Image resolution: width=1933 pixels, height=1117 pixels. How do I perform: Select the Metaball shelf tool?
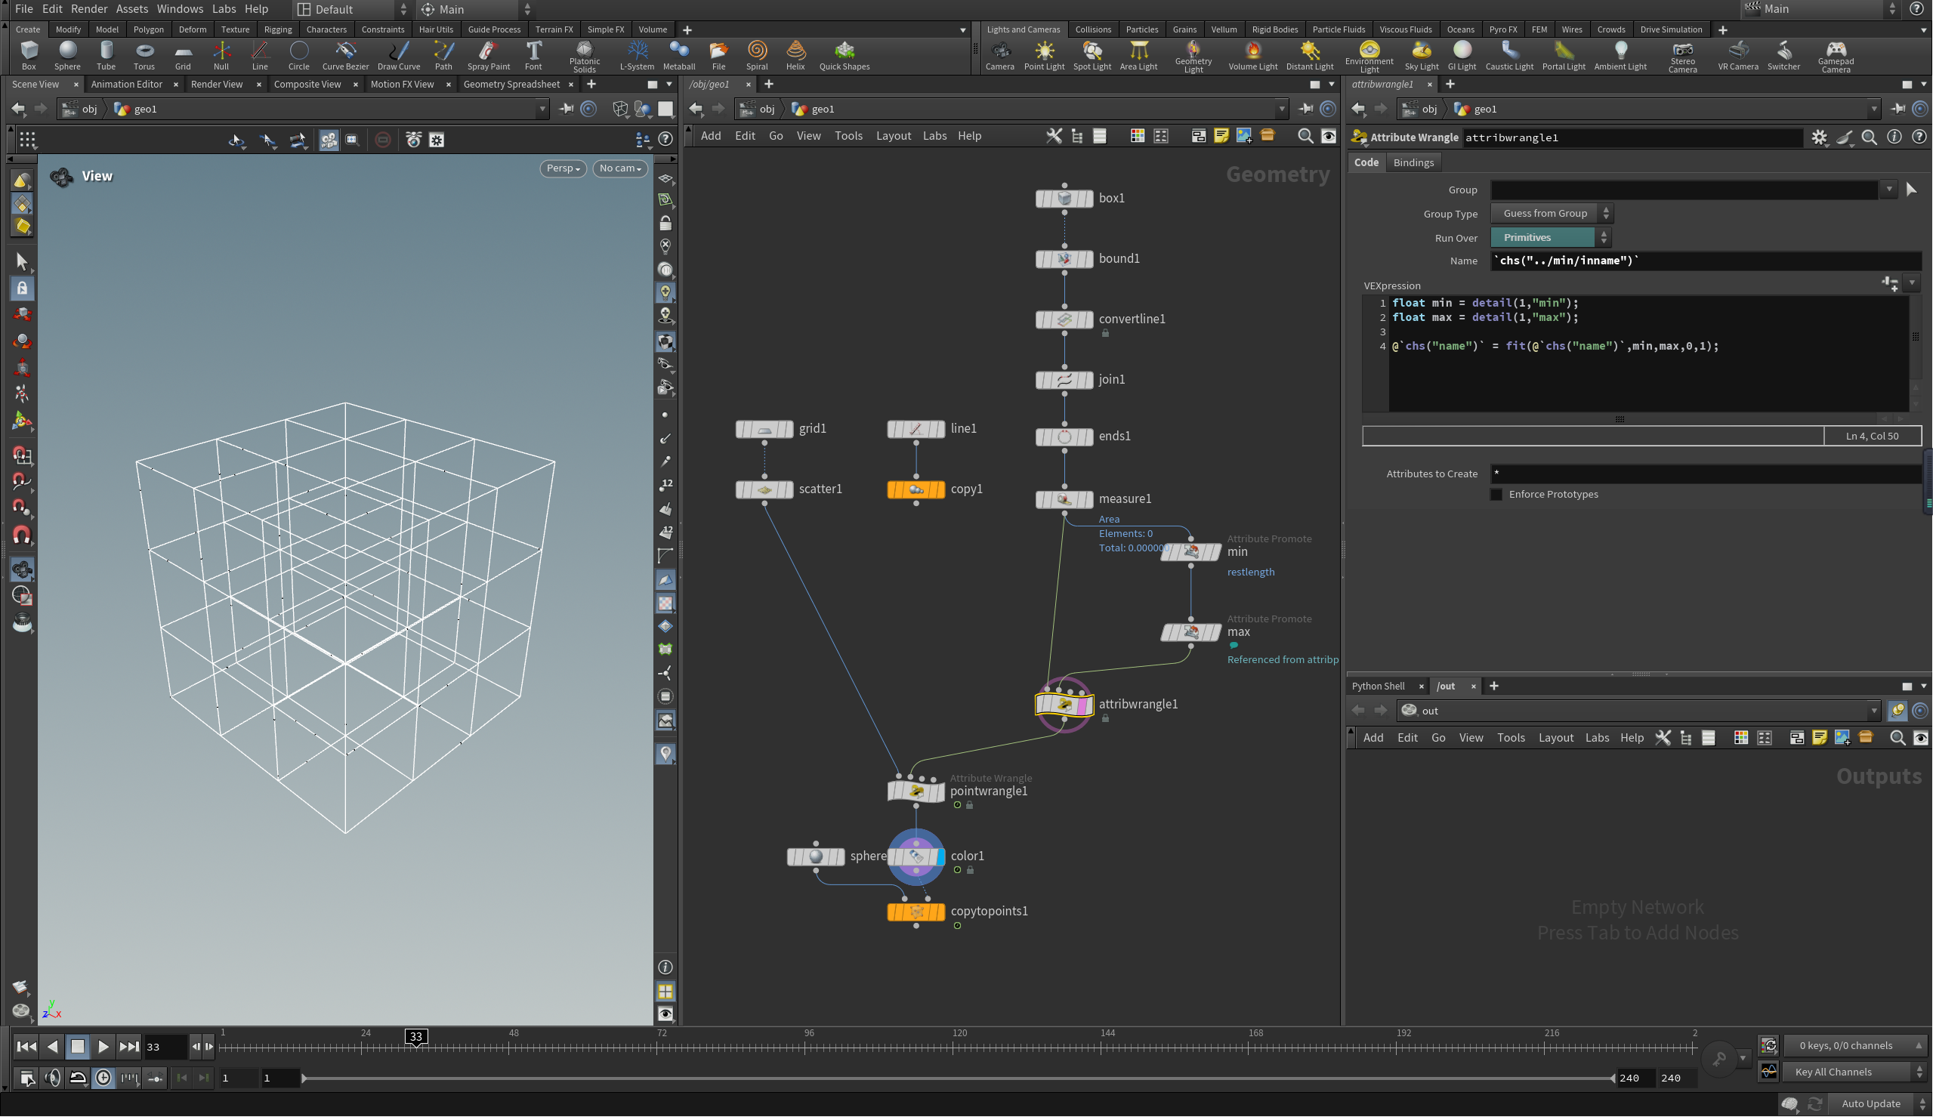(x=679, y=55)
